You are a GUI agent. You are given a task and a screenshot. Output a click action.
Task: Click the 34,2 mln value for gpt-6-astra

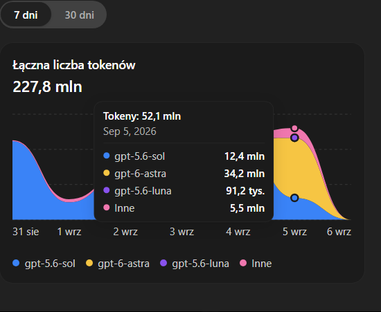click(245, 174)
